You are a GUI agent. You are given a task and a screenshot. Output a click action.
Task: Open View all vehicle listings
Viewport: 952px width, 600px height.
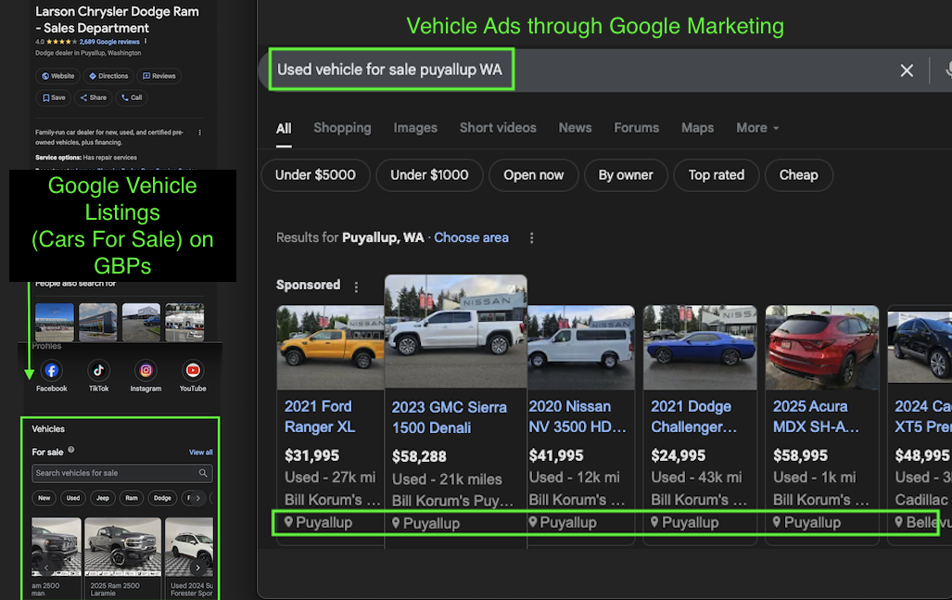click(x=201, y=453)
